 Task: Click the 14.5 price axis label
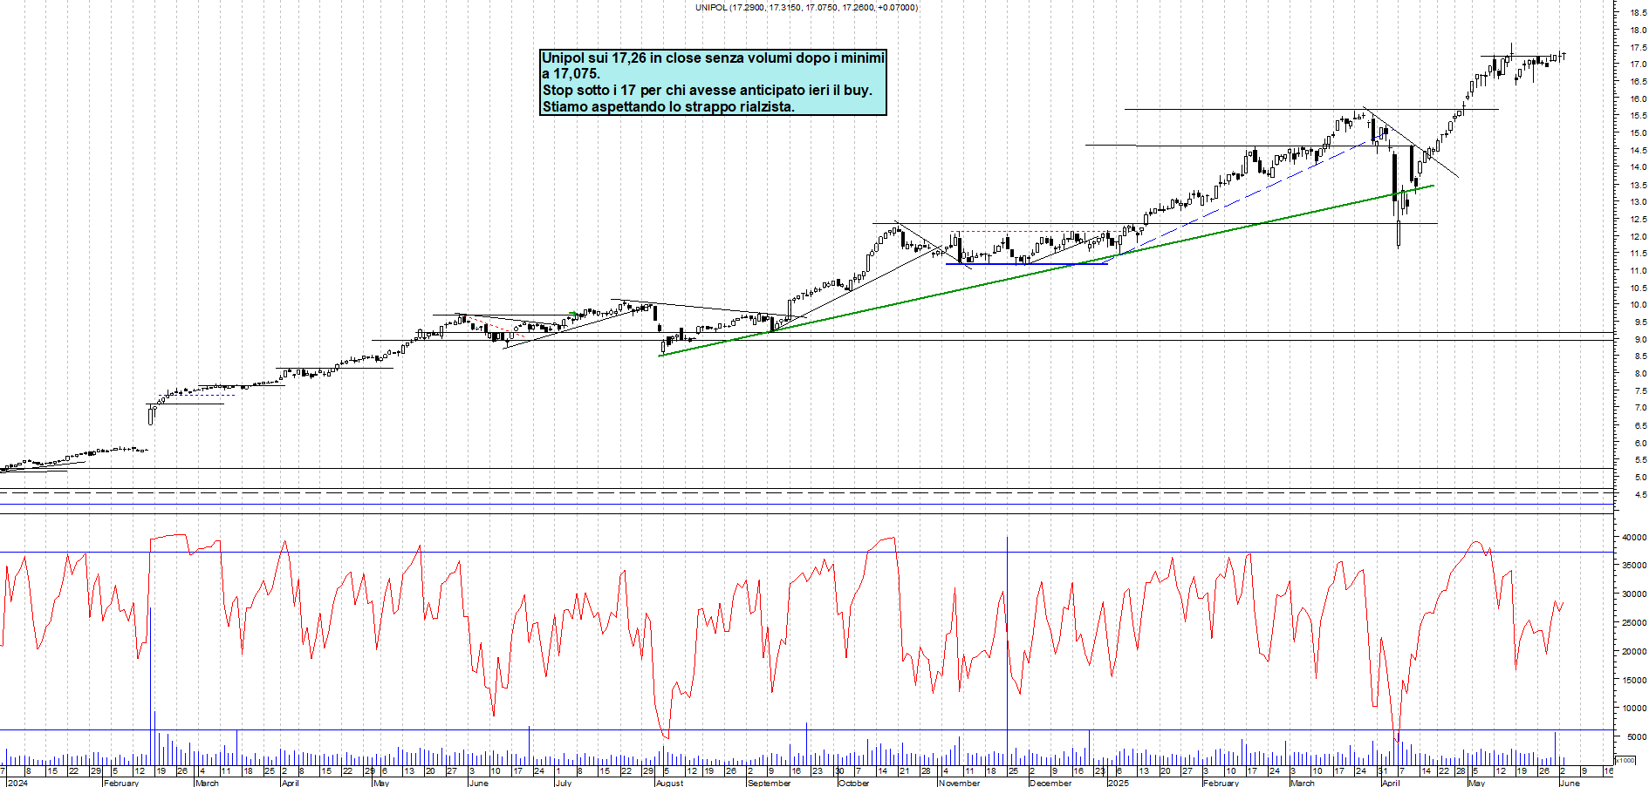[x=1639, y=151]
